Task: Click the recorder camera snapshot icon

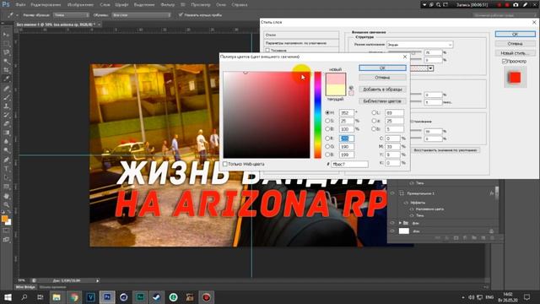Action: coord(516,5)
